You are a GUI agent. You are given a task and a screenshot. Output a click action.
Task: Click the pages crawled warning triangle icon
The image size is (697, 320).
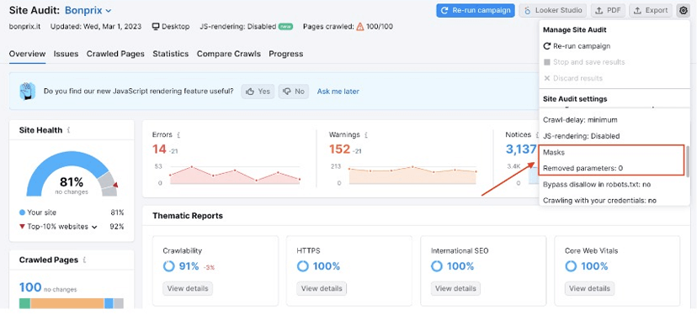click(360, 27)
